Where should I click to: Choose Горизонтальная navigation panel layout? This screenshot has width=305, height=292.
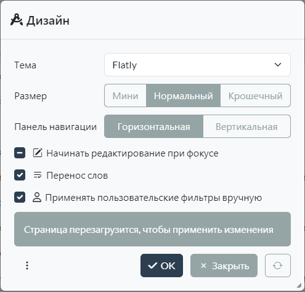(153, 126)
